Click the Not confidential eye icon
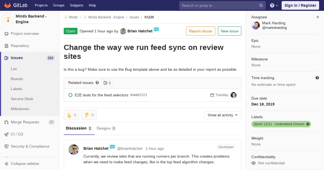 254,163
